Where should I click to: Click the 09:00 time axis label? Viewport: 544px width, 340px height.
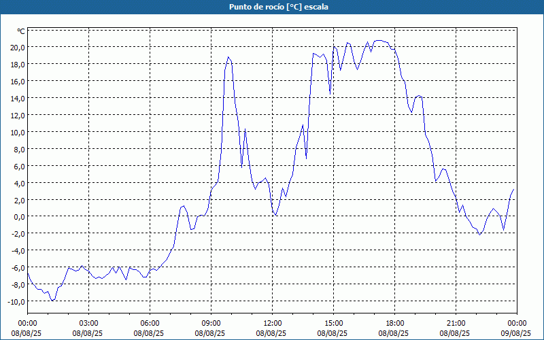(211, 323)
